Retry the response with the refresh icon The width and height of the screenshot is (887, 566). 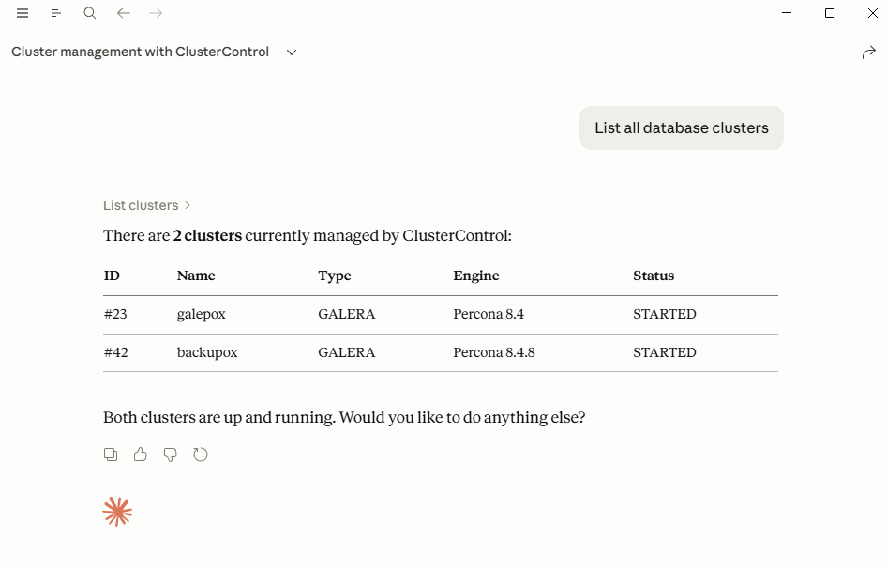(201, 454)
